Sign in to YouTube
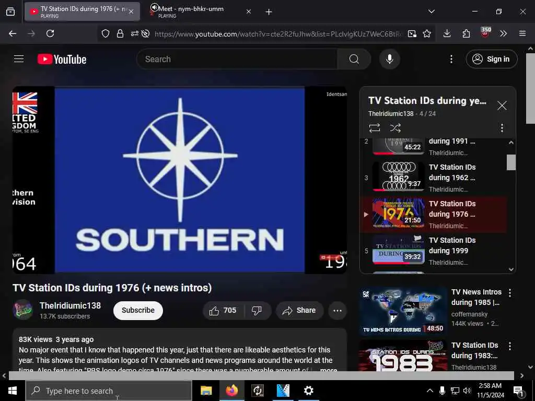Viewport: 535px width, 401px height. 491,60
